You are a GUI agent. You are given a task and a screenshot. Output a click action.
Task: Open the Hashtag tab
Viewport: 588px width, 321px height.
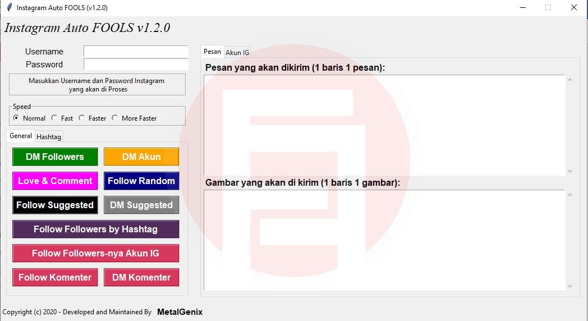pyautogui.click(x=49, y=137)
